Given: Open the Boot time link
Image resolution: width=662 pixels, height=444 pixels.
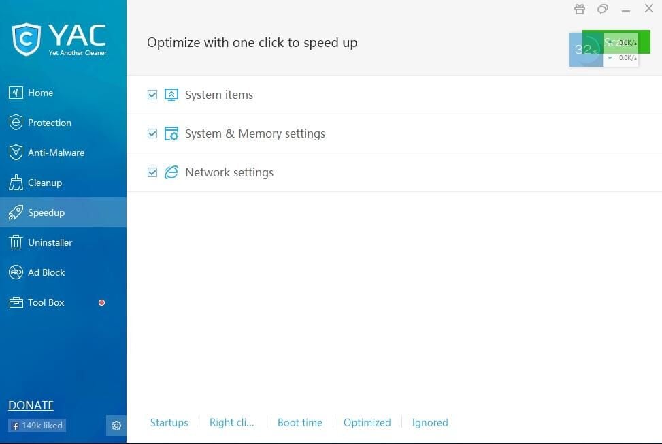Looking at the screenshot, I should (300, 422).
